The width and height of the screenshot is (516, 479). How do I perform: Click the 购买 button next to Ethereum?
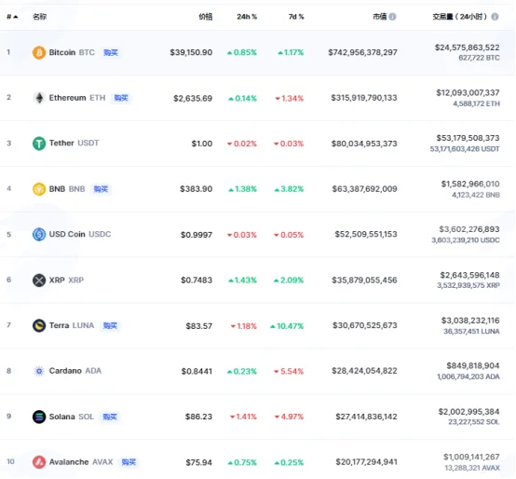point(121,98)
